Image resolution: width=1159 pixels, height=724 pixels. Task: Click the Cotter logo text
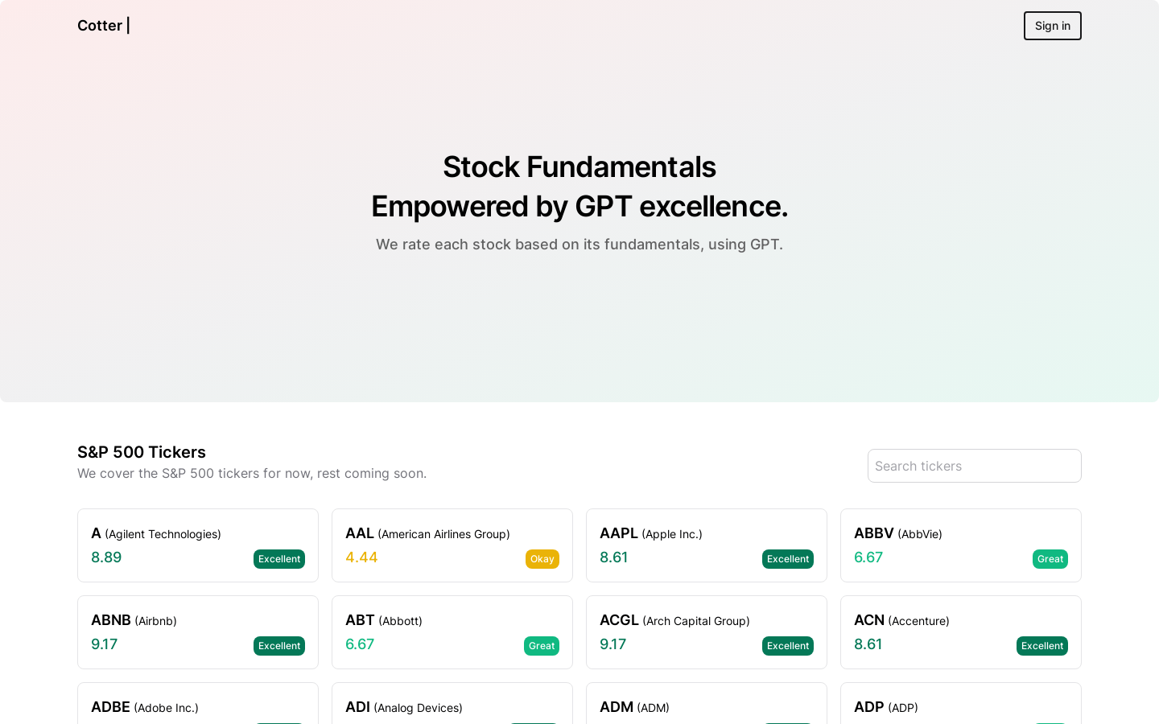(x=100, y=26)
